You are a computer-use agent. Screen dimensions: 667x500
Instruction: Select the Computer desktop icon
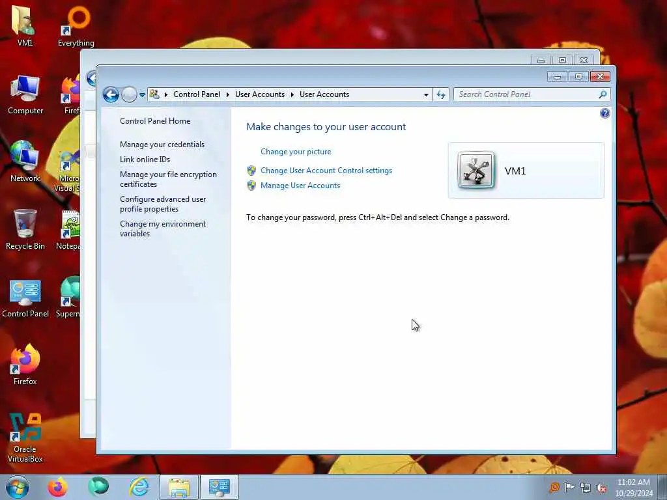coord(25,94)
